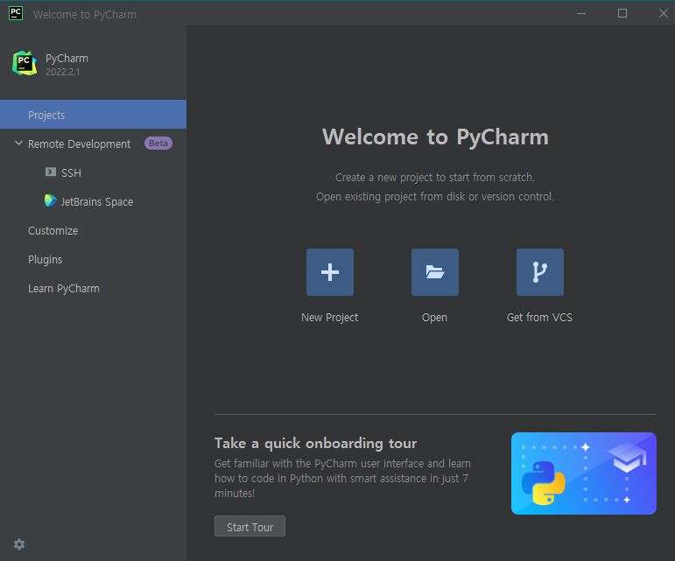Click the New Project plus icon
The image size is (675, 561).
click(330, 272)
